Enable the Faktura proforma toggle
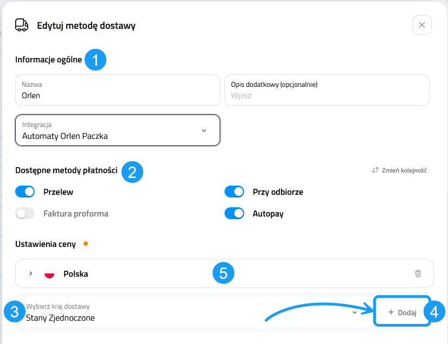This screenshot has height=344, width=448. click(x=25, y=213)
